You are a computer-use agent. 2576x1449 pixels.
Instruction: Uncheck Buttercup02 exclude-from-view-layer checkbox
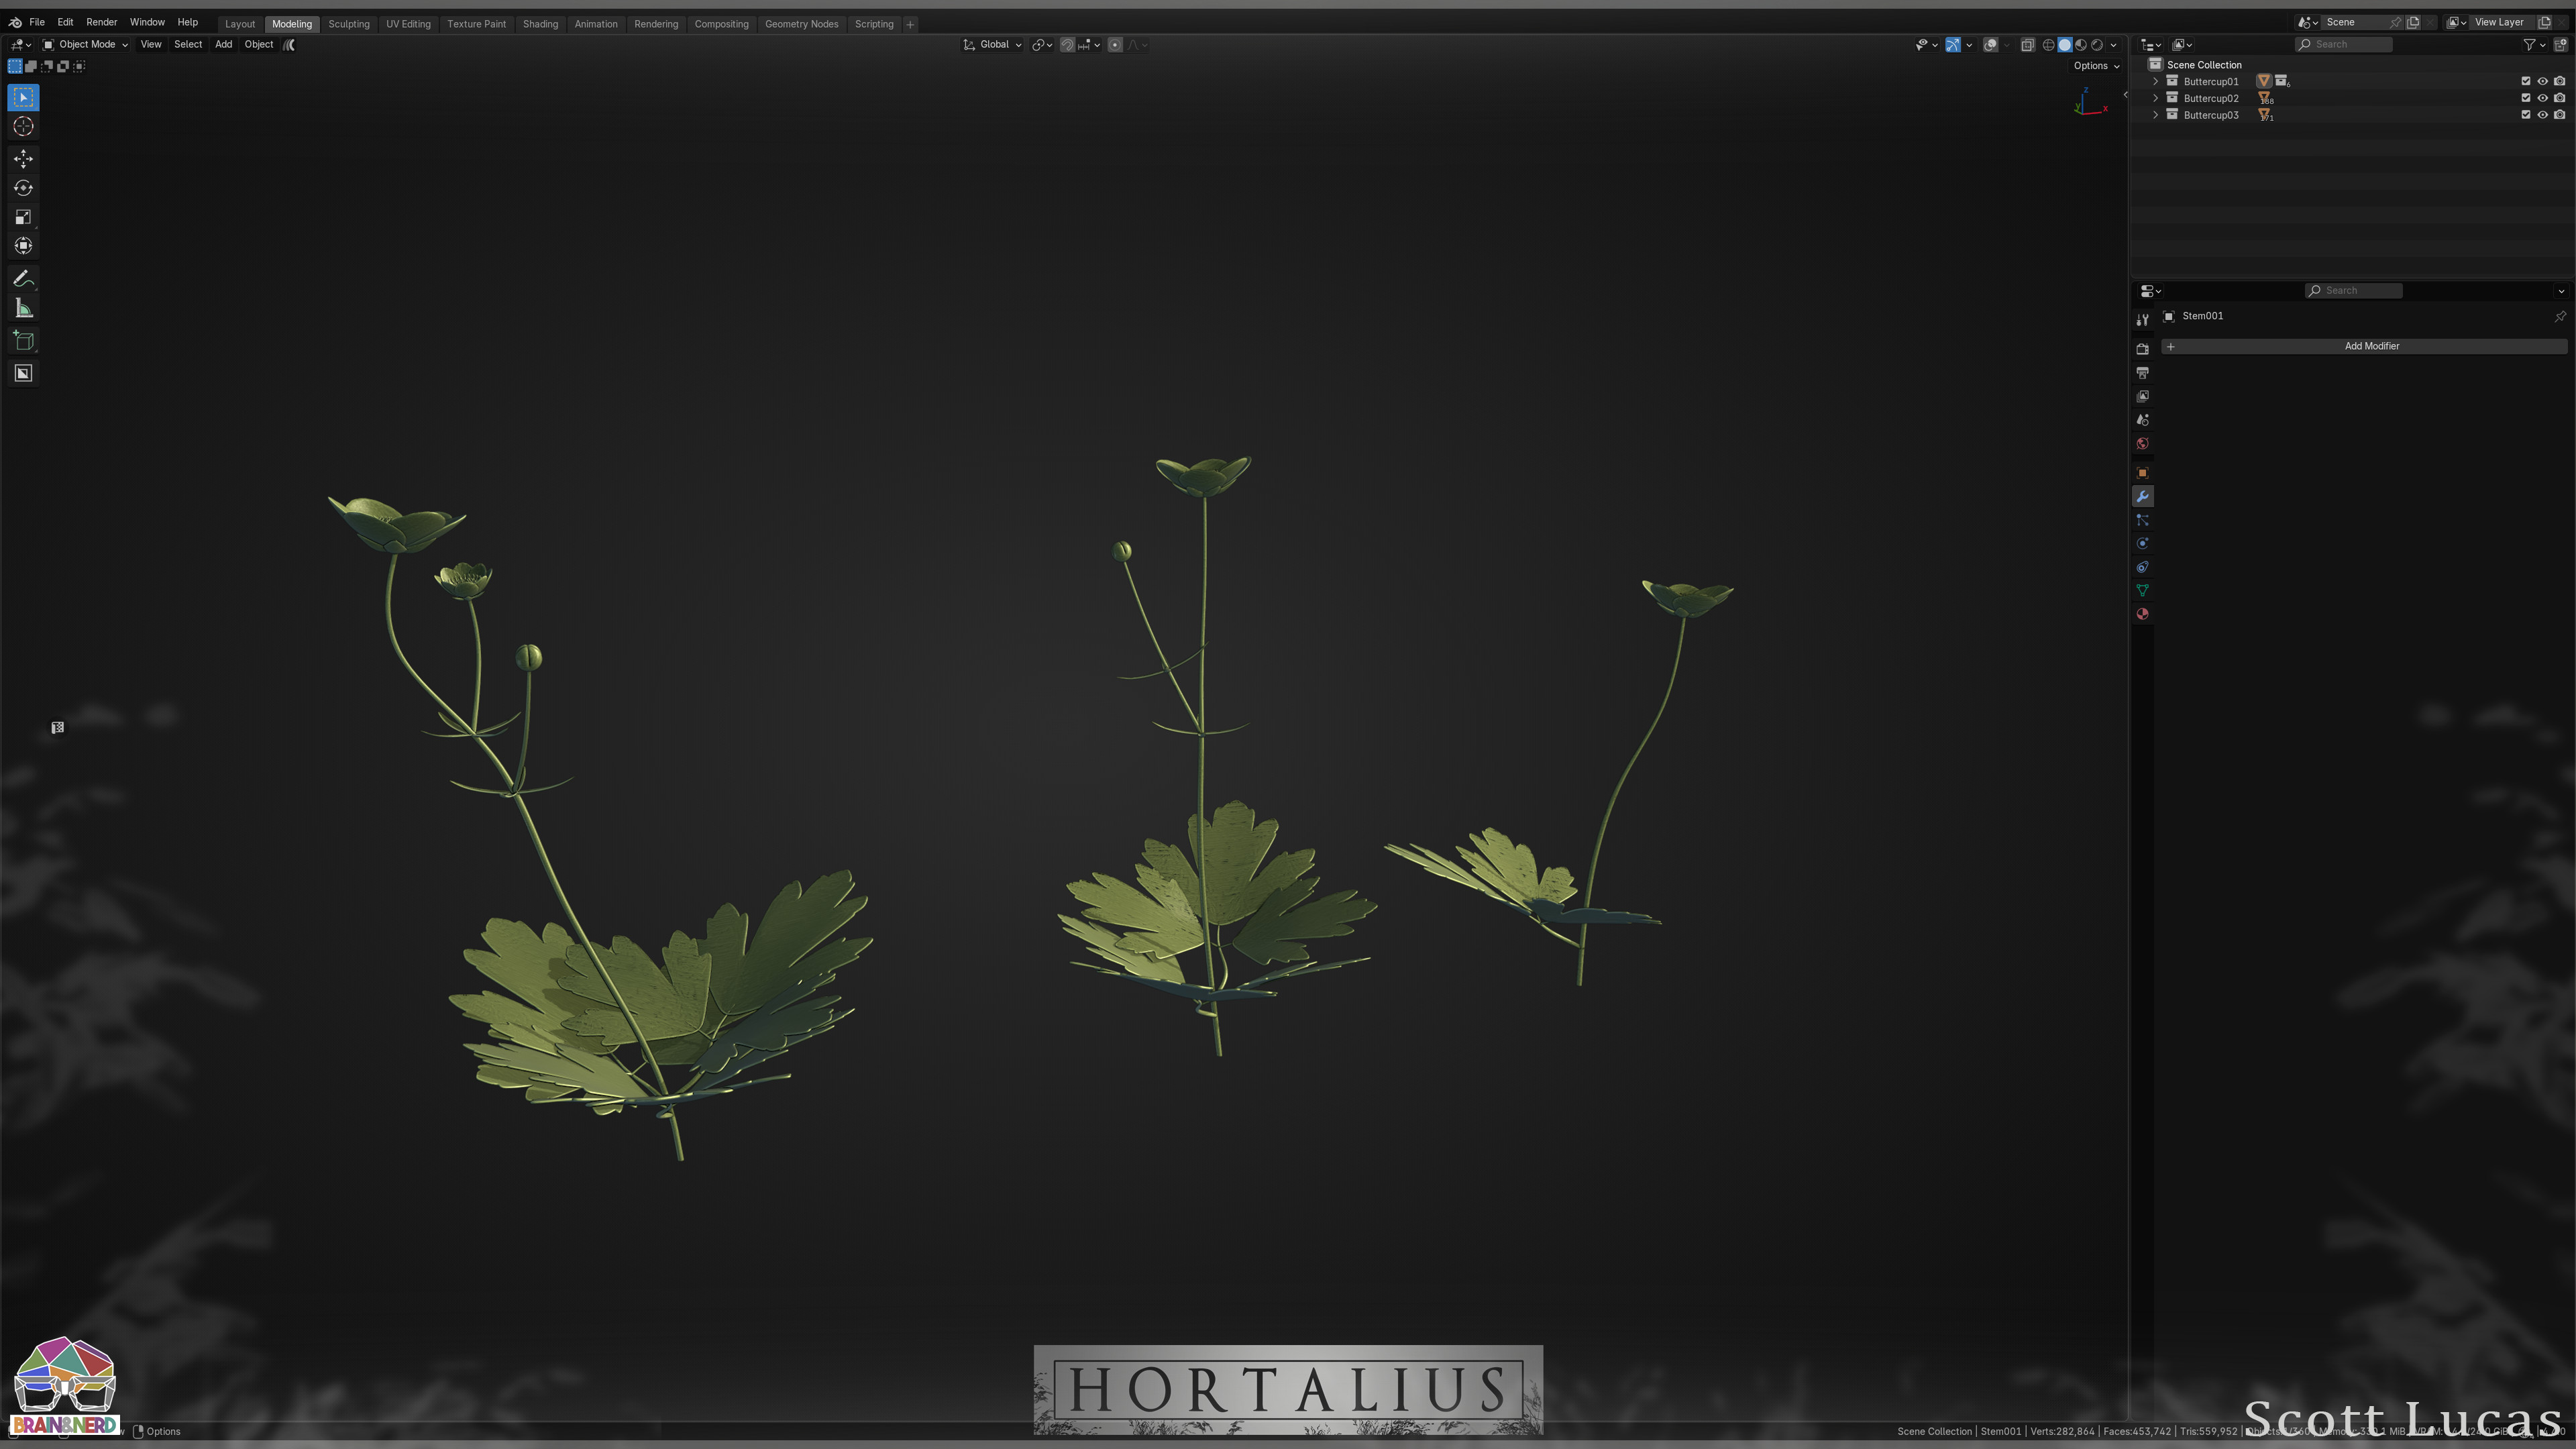(x=2525, y=98)
